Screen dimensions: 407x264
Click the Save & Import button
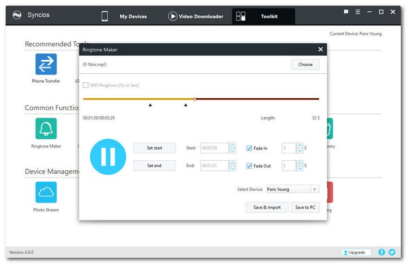tap(267, 207)
